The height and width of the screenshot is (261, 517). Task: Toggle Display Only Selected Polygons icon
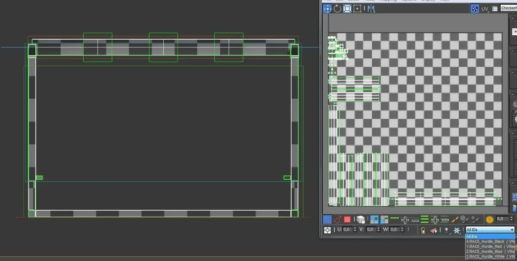(433, 230)
